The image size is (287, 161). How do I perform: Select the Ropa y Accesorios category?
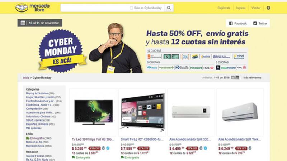click(x=37, y=93)
